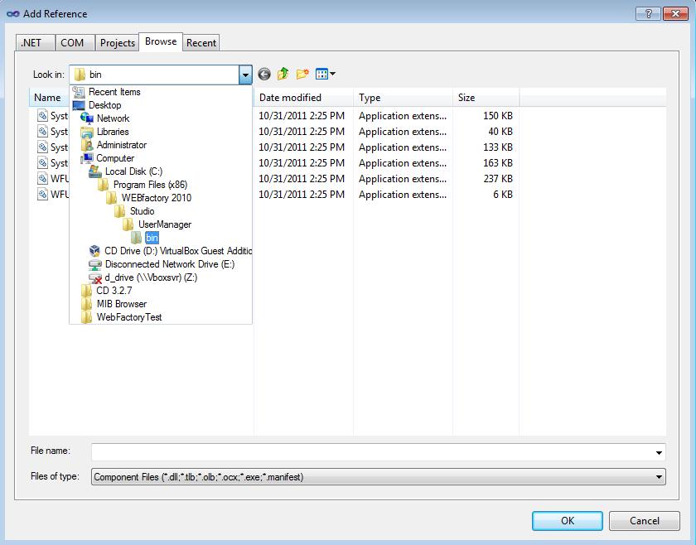
Task: Select Computer in the location list
Action: tap(116, 157)
